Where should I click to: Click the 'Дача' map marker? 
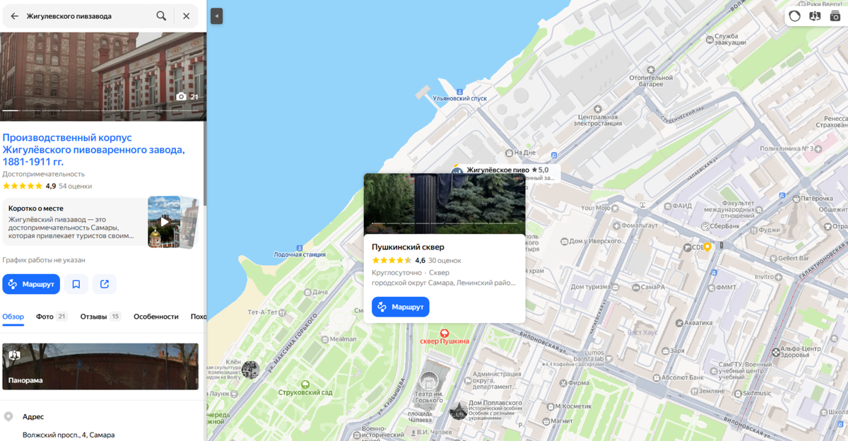(306, 292)
